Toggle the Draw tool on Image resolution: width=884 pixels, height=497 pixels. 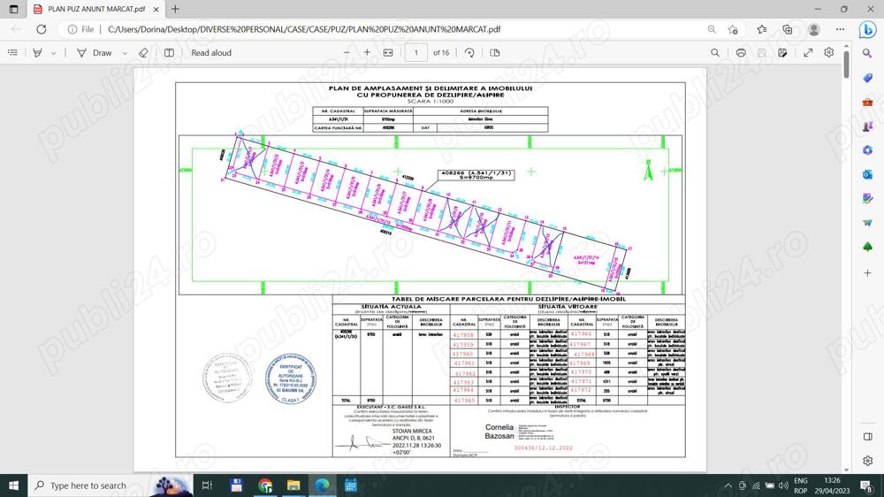click(x=95, y=53)
